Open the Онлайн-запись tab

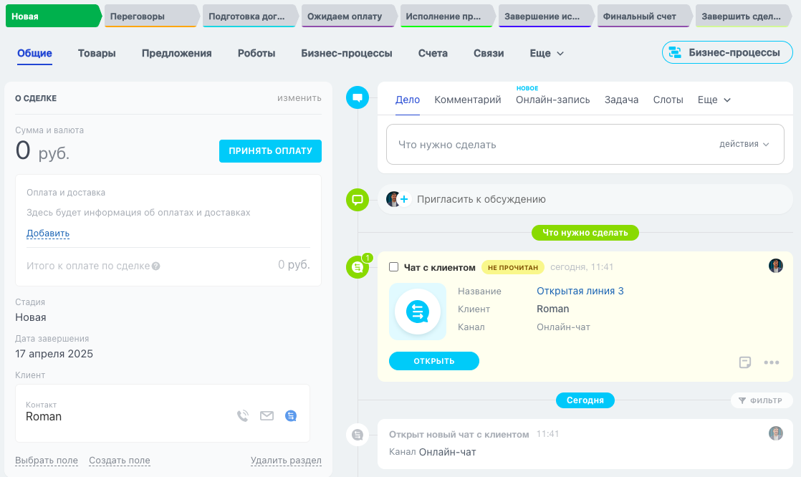552,100
